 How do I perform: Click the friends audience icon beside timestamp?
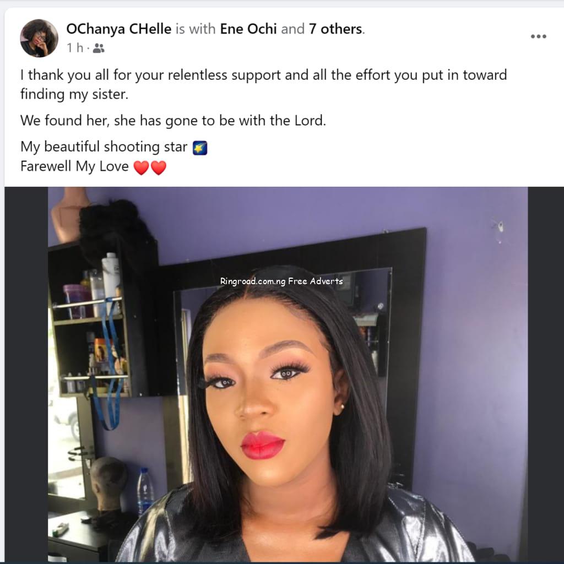[99, 48]
